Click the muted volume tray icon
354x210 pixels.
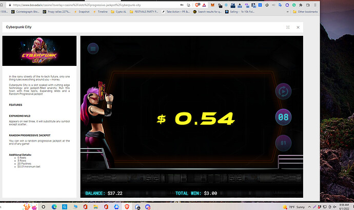click(335, 207)
